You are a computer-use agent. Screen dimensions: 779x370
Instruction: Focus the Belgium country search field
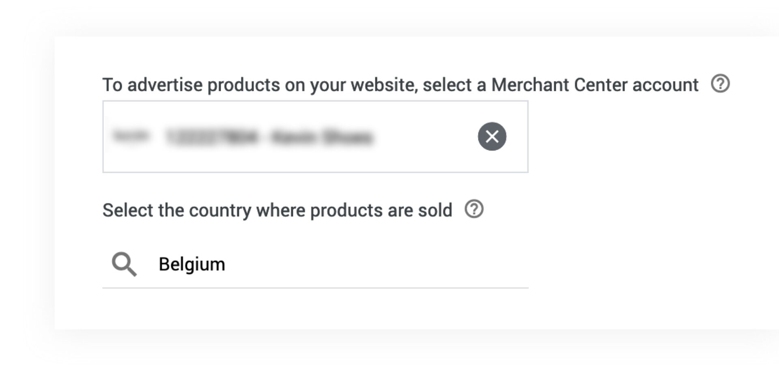315,264
